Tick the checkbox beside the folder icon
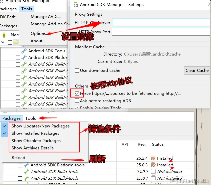The width and height of the screenshot is (211, 185). coord(10,42)
